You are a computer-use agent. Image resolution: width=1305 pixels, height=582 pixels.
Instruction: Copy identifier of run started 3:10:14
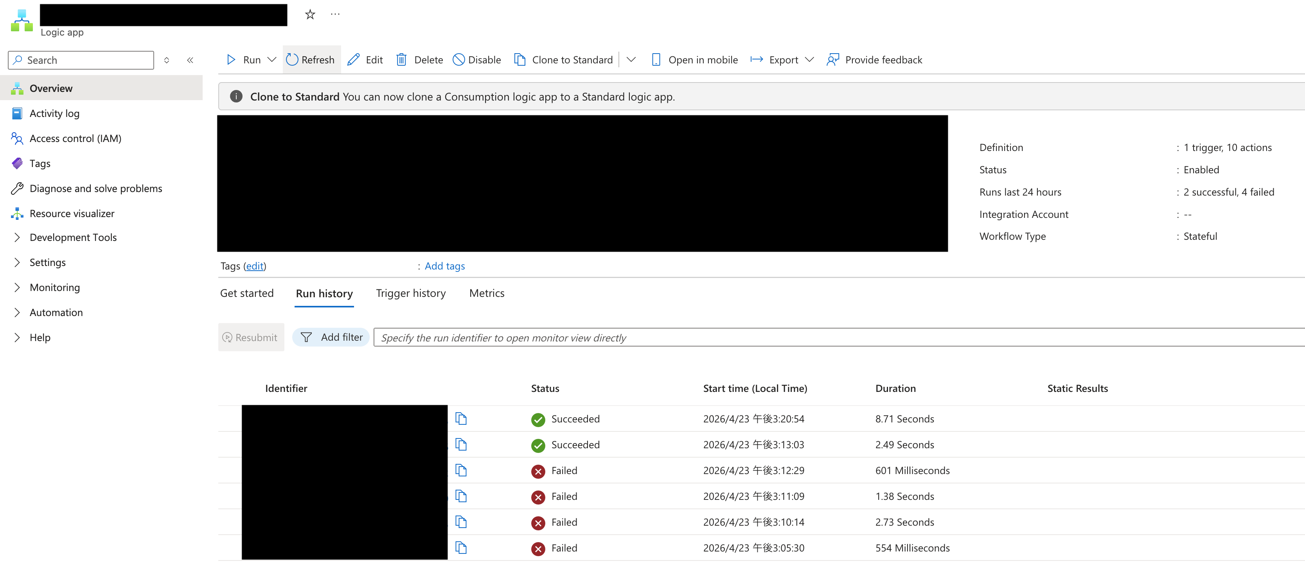pyautogui.click(x=461, y=522)
